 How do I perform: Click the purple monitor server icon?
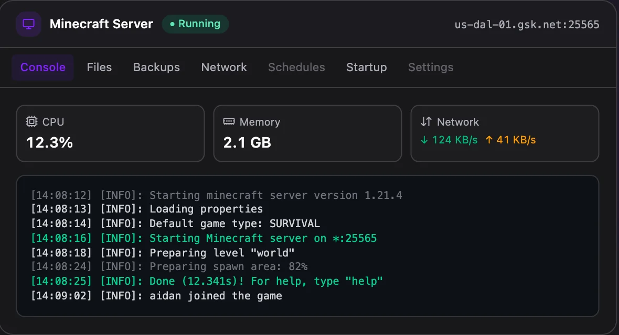point(28,24)
